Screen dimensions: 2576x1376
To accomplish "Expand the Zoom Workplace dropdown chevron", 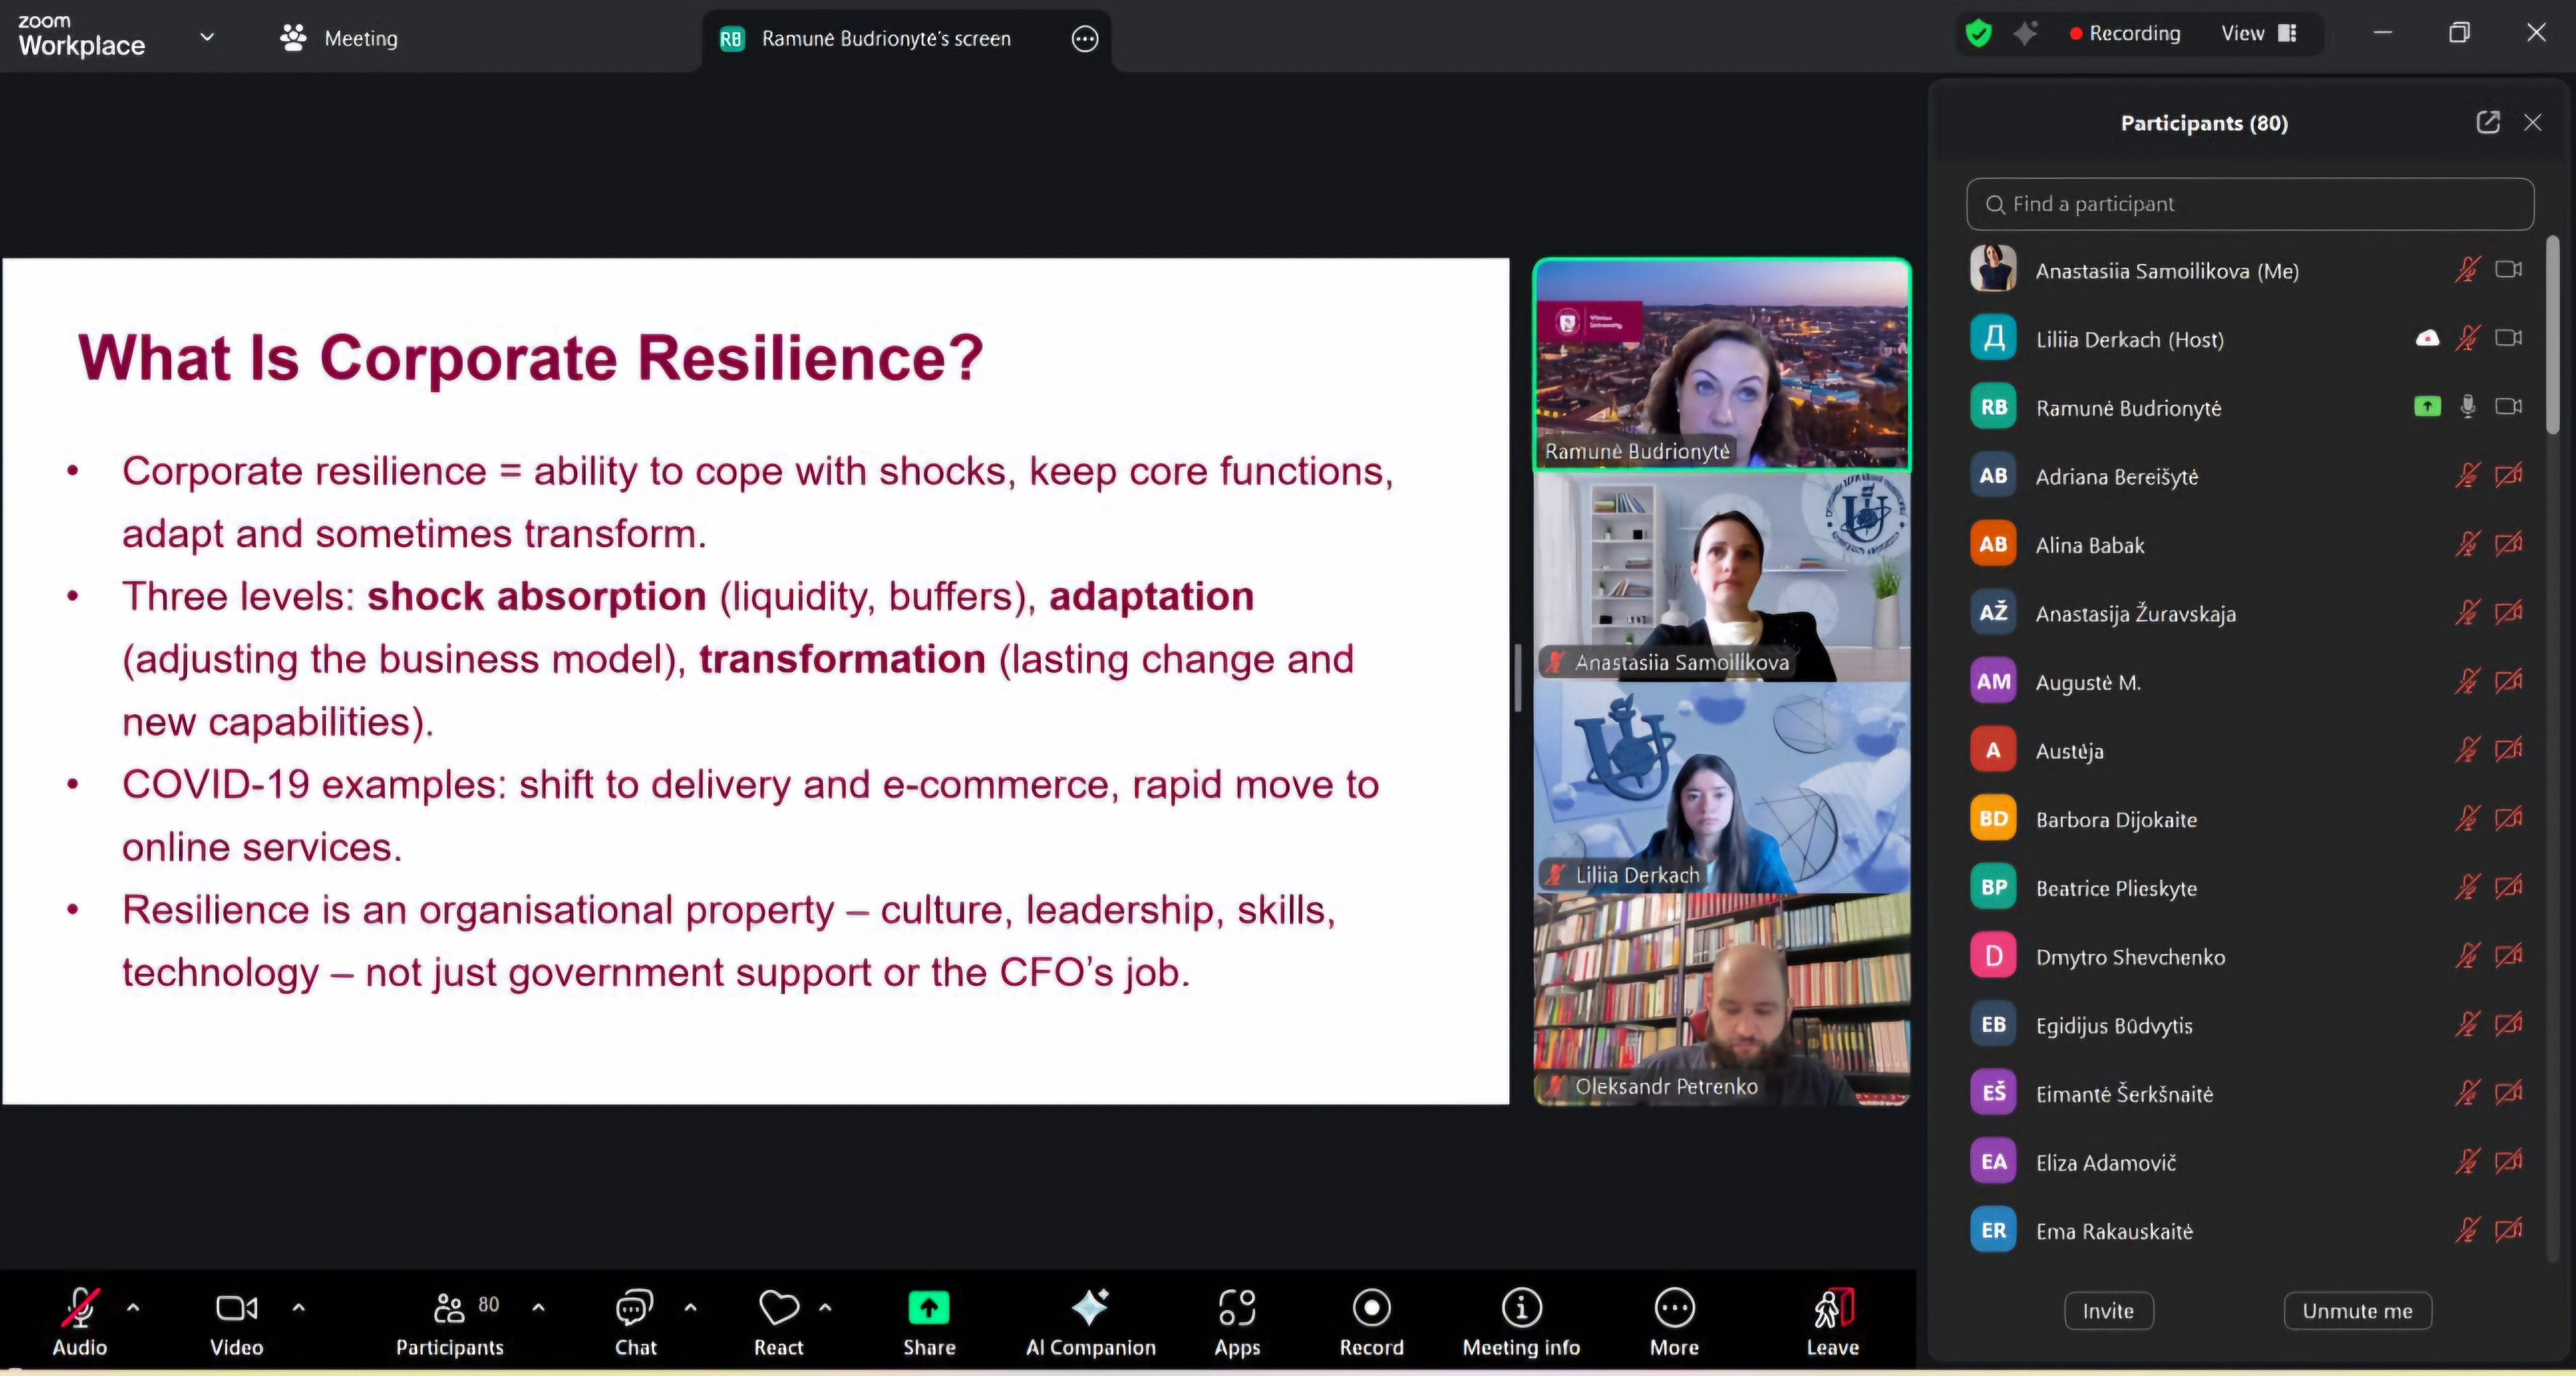I will click(x=207, y=37).
